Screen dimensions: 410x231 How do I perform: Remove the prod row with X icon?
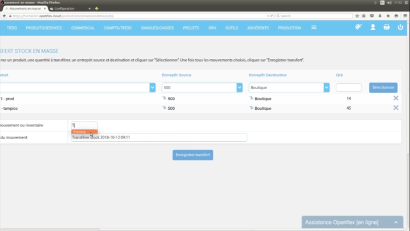pos(396,98)
